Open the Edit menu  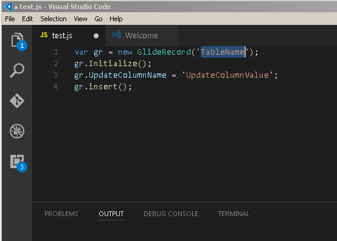click(x=27, y=19)
